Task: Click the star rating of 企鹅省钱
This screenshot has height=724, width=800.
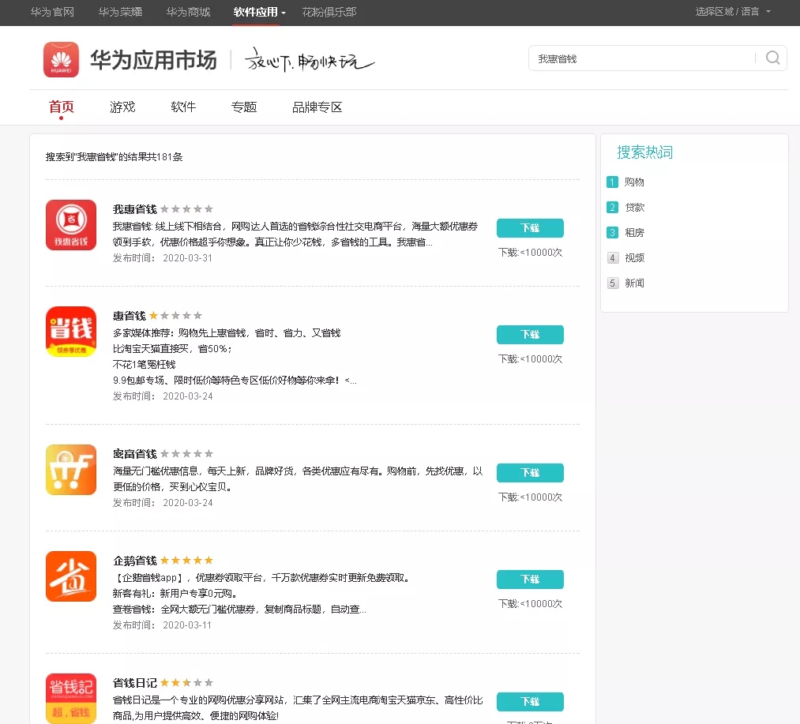Action: point(186,561)
